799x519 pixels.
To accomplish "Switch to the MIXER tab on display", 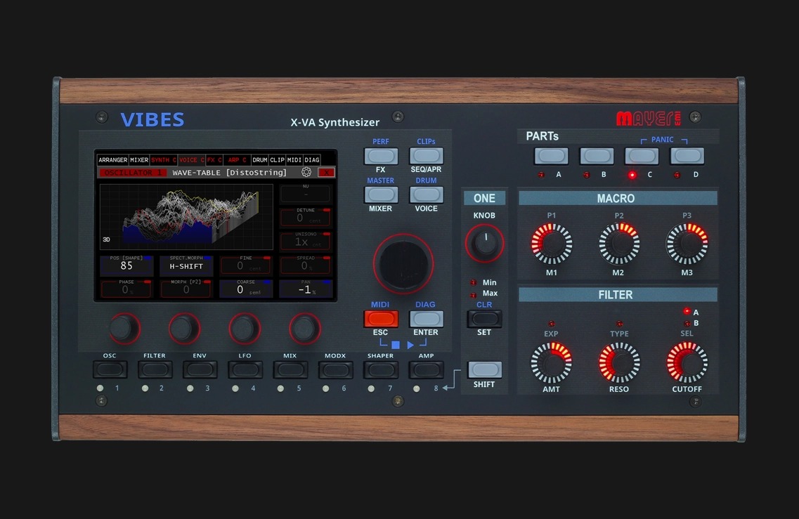I will coord(139,160).
